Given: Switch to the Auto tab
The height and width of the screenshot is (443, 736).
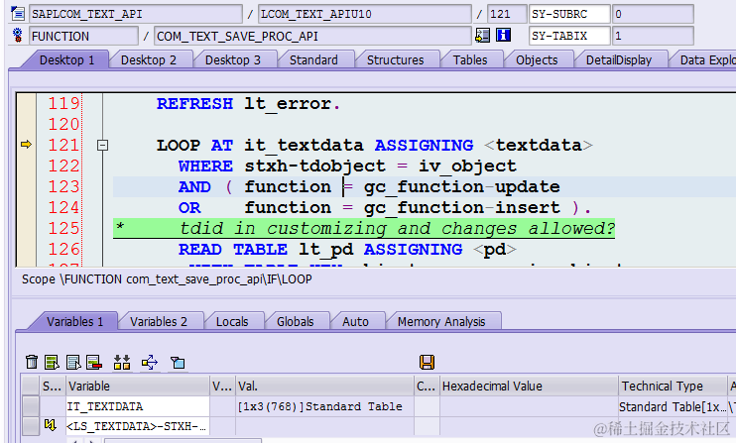Looking at the screenshot, I should (355, 321).
